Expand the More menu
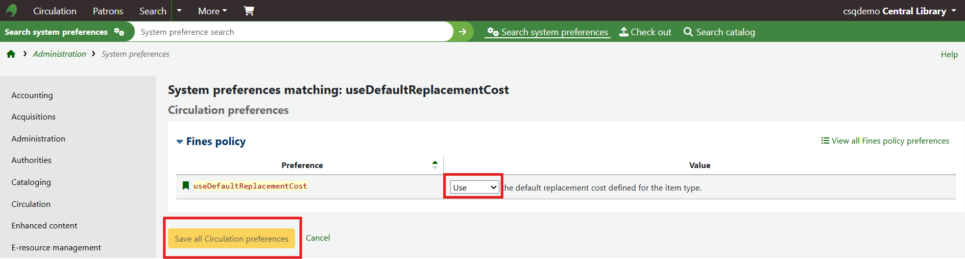 (x=212, y=11)
